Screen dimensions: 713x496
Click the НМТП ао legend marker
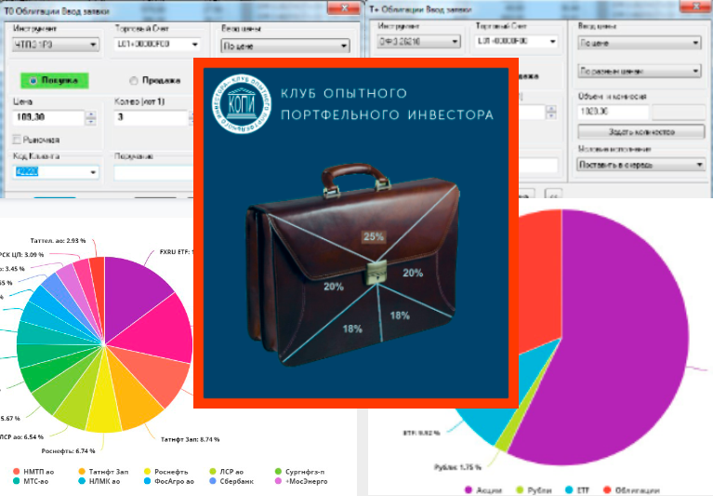coord(17,472)
